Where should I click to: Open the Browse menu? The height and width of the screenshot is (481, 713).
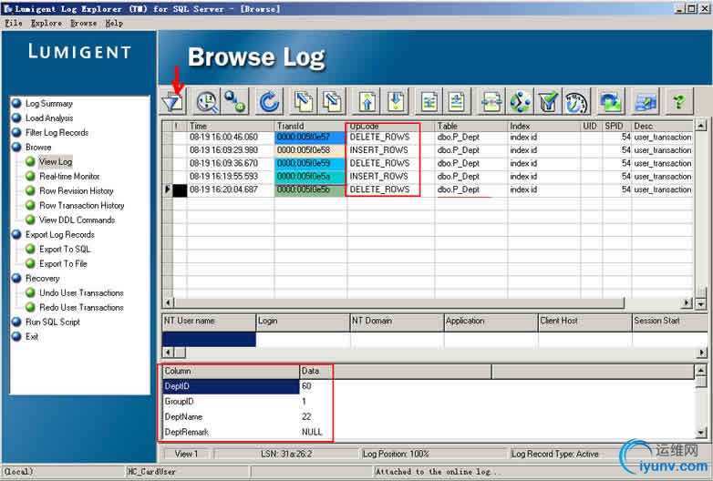tap(83, 23)
